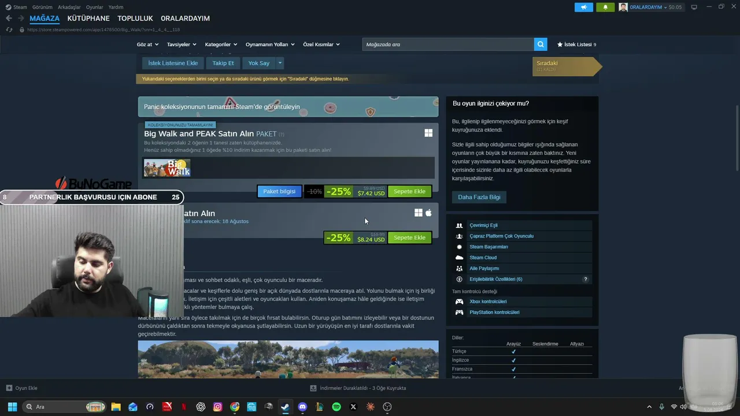Click the taskbar microphone indicator
Image resolution: width=740 pixels, height=416 pixels.
click(661, 407)
